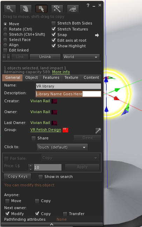
Task: Check the For Sale checkbox
Action: (6, 159)
